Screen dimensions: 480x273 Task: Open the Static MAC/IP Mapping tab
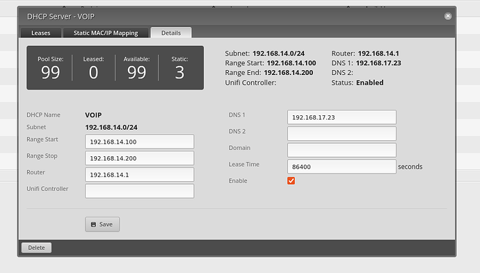pos(106,33)
